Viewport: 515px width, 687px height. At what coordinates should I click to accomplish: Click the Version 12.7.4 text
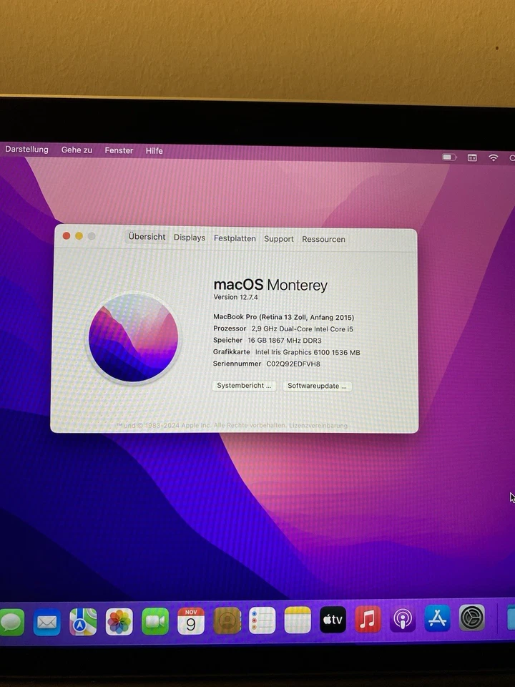tap(235, 297)
